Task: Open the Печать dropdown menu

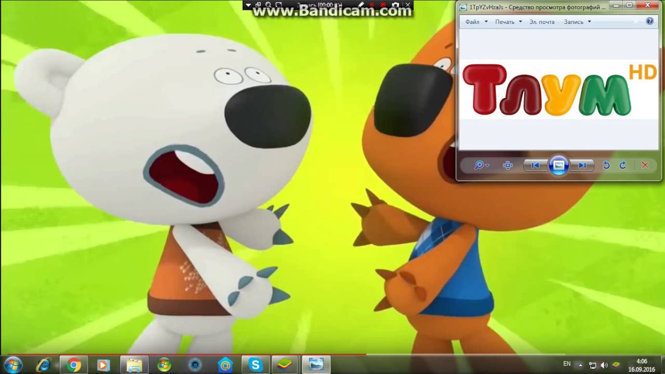Action: 508,22
